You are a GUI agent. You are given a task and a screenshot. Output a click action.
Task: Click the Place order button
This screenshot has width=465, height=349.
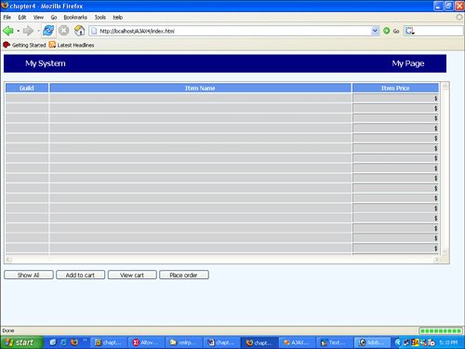pos(184,275)
